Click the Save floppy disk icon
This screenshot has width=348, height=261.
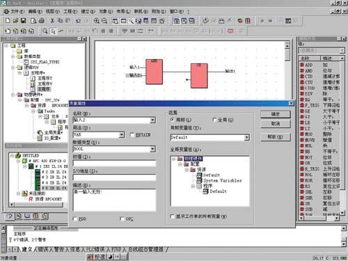coord(23,21)
